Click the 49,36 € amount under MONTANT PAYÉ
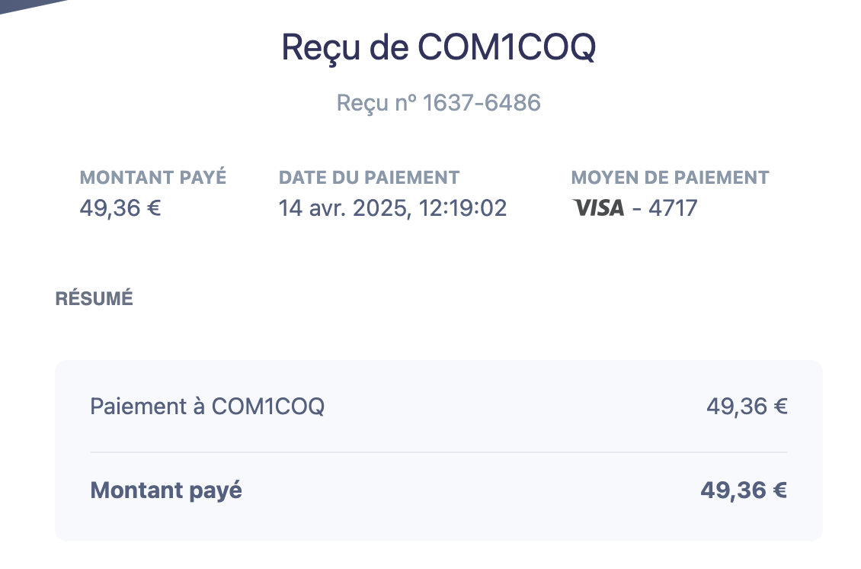 point(120,208)
